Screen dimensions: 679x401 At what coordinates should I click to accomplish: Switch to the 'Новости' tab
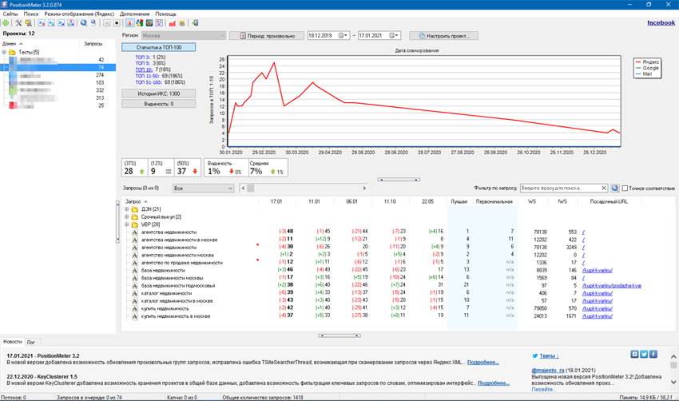coord(13,342)
